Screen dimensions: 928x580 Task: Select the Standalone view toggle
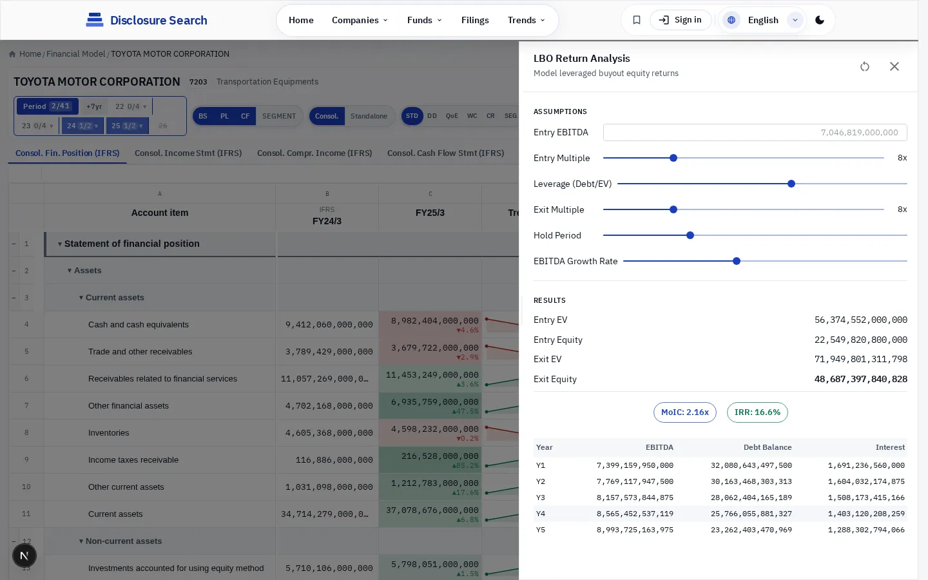point(369,116)
